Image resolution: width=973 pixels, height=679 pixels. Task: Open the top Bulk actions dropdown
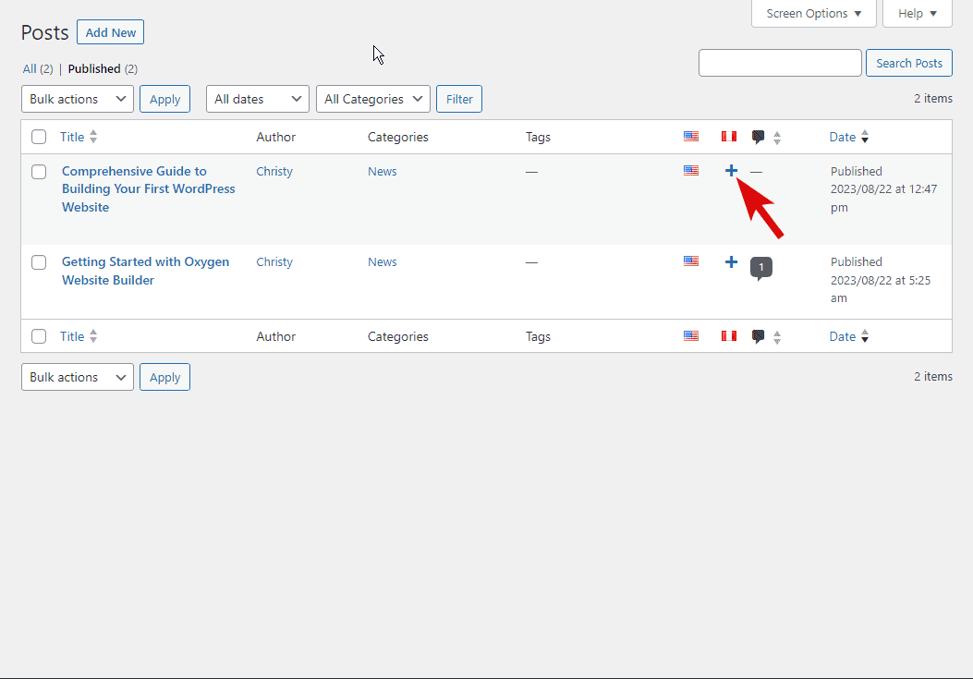point(78,99)
